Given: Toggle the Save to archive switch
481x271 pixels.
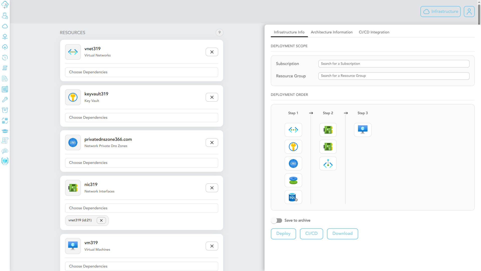Looking at the screenshot, I should point(277,220).
